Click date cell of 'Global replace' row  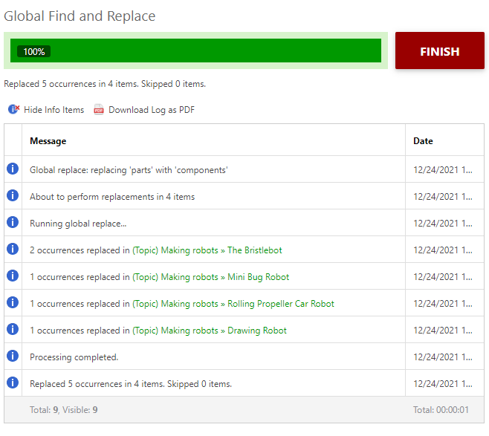point(443,170)
